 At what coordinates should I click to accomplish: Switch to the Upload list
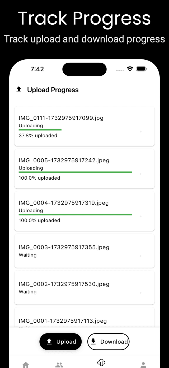pyautogui.click(x=60, y=341)
